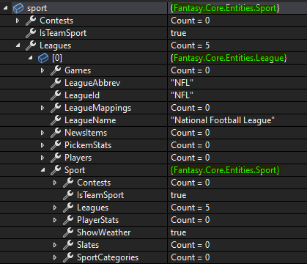This screenshot has width=307, height=264.
Task: Collapse the nested Sport property
Action: [x=42, y=170]
